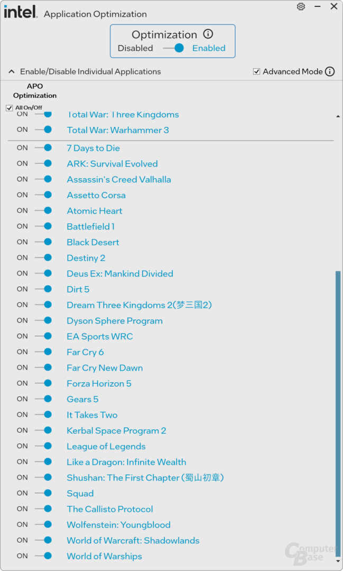343x571 pixels.
Task: Click the scroll down arrow
Action: pos(338,560)
